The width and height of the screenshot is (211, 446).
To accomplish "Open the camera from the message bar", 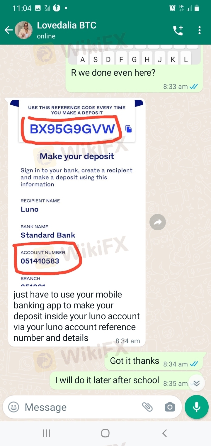I will coord(170,407).
